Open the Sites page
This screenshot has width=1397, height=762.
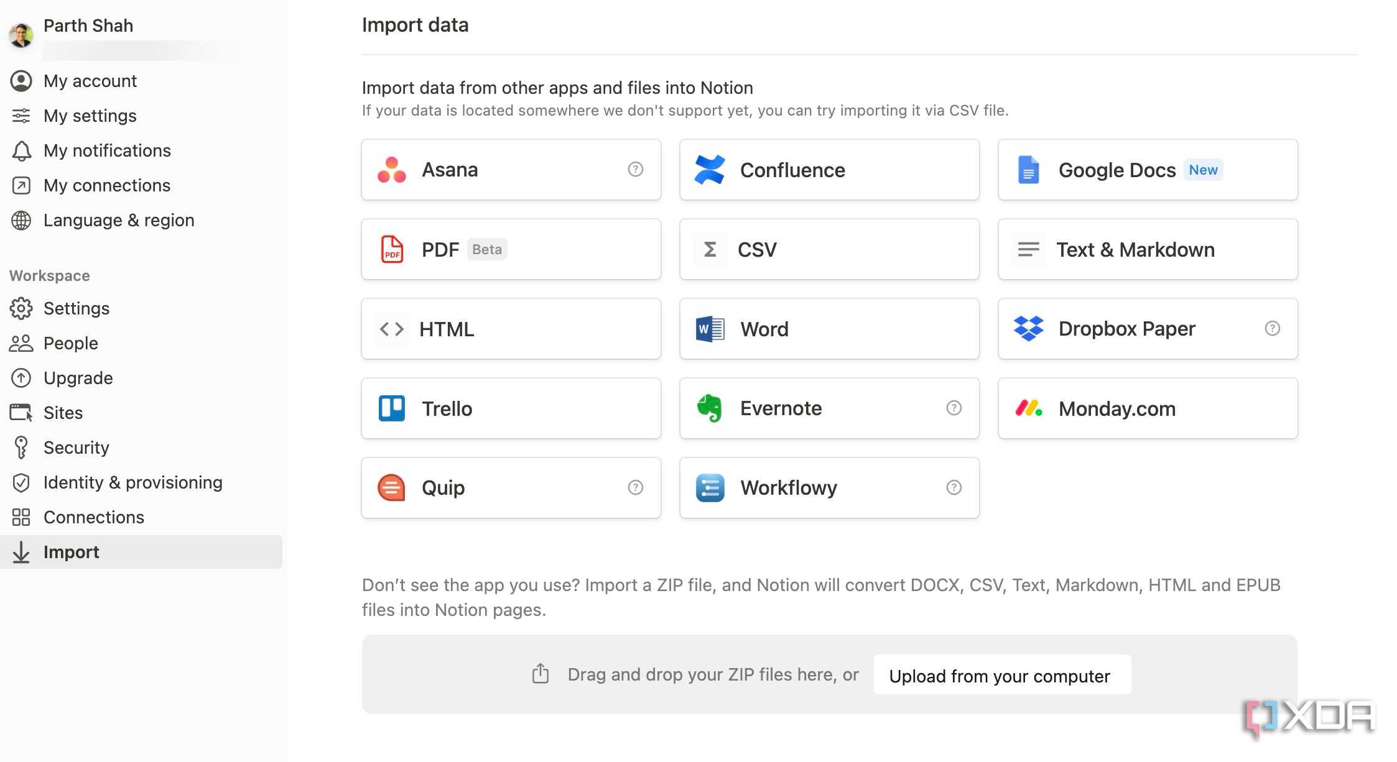(141, 413)
